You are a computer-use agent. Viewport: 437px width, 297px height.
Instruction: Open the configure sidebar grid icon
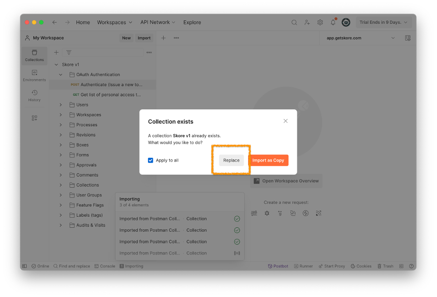click(34, 118)
